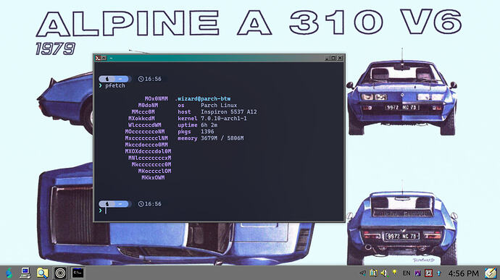Maximize the terminal window
The width and height of the screenshot is (500, 280).
point(333,58)
